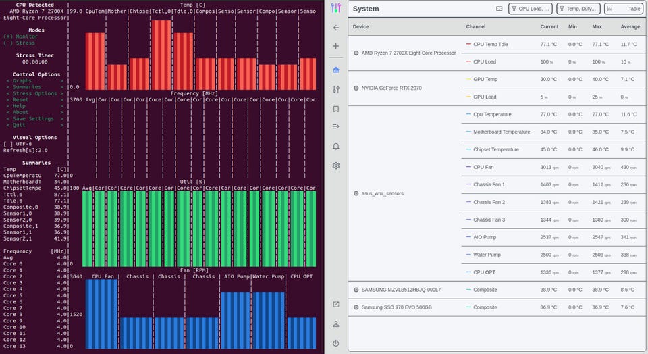The width and height of the screenshot is (648, 354).
Task: Click the yellow color dash of GPU Temp
Action: pos(468,80)
